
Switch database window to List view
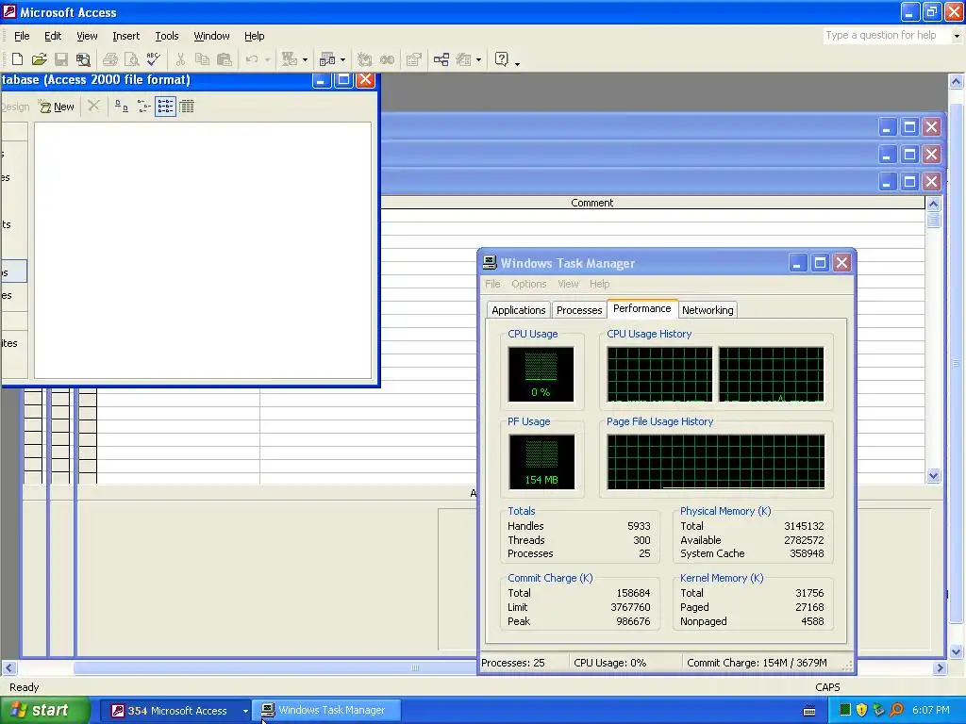165,107
